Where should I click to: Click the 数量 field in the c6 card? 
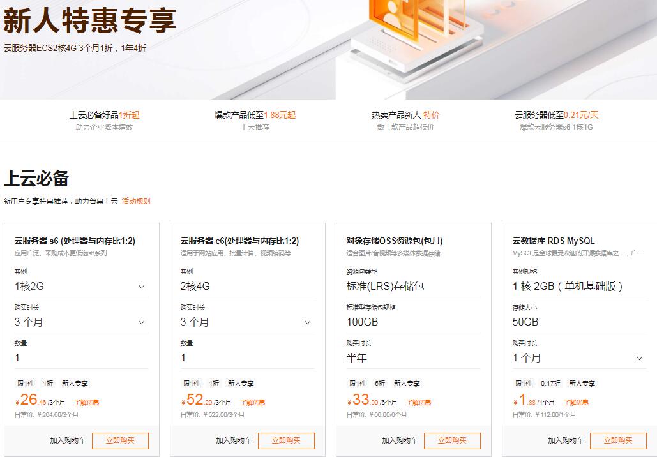[247, 357]
